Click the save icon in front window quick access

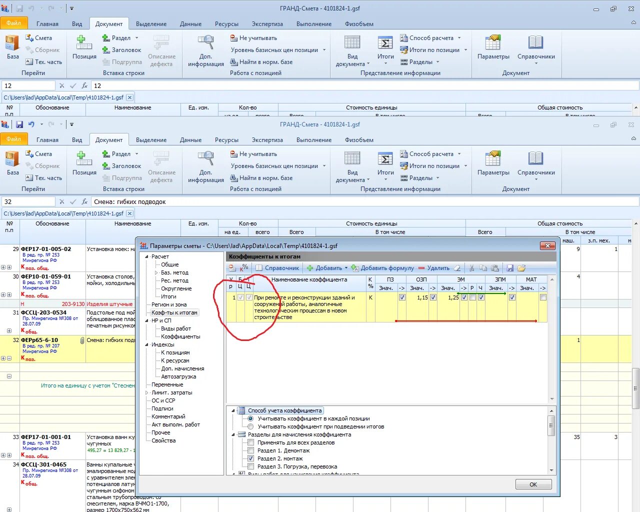pyautogui.click(x=19, y=124)
